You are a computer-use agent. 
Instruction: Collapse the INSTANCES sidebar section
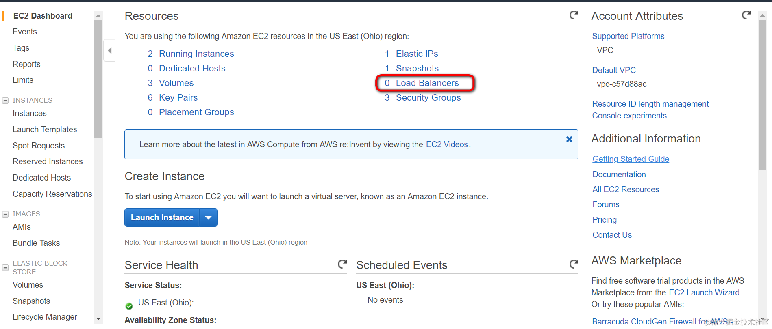(x=5, y=101)
